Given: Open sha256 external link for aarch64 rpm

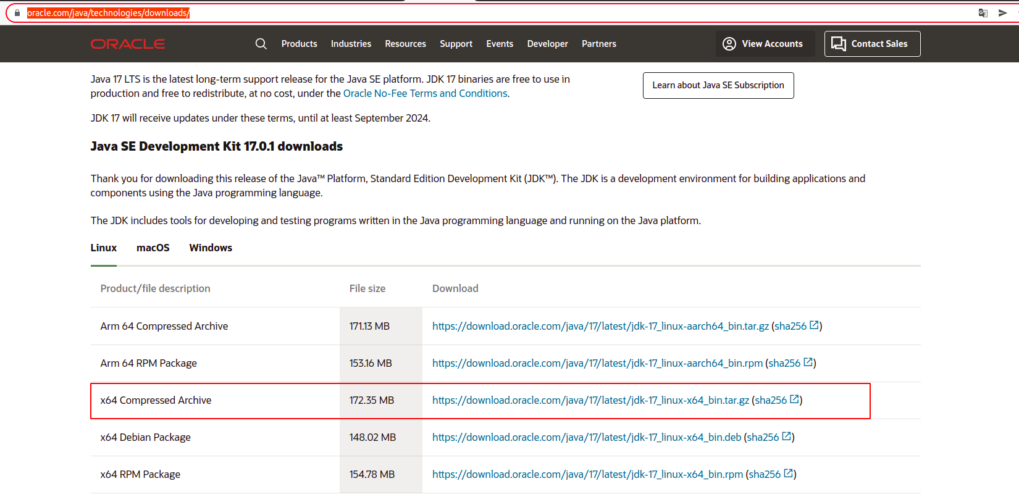Looking at the screenshot, I should pyautogui.click(x=790, y=363).
